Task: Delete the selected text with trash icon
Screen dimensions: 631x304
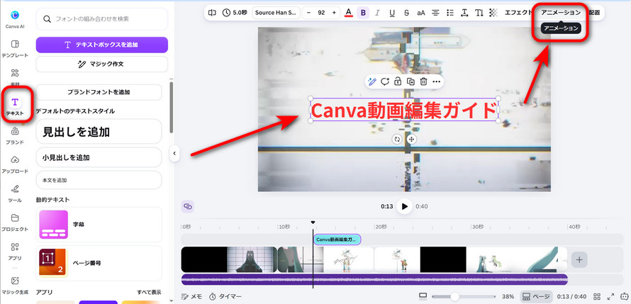Action: pyautogui.click(x=423, y=81)
